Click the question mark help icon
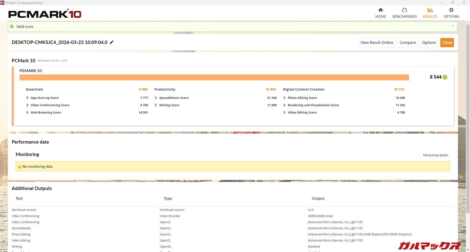 (x=453, y=26)
